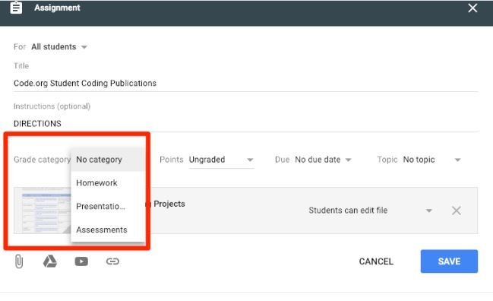The width and height of the screenshot is (493, 301).
Task: Click the attached document thumbnail
Action: pyautogui.click(x=43, y=210)
